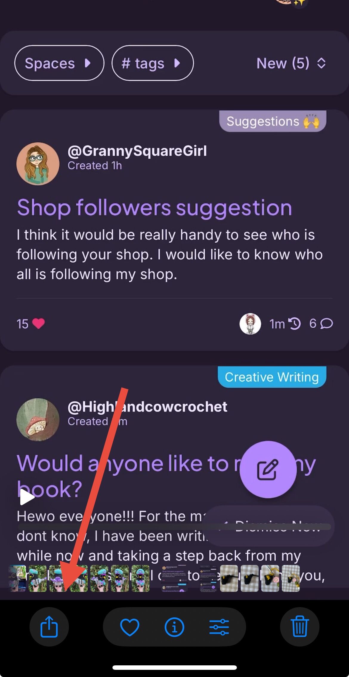
Task: Open photo info with the circled i
Action: (174, 627)
